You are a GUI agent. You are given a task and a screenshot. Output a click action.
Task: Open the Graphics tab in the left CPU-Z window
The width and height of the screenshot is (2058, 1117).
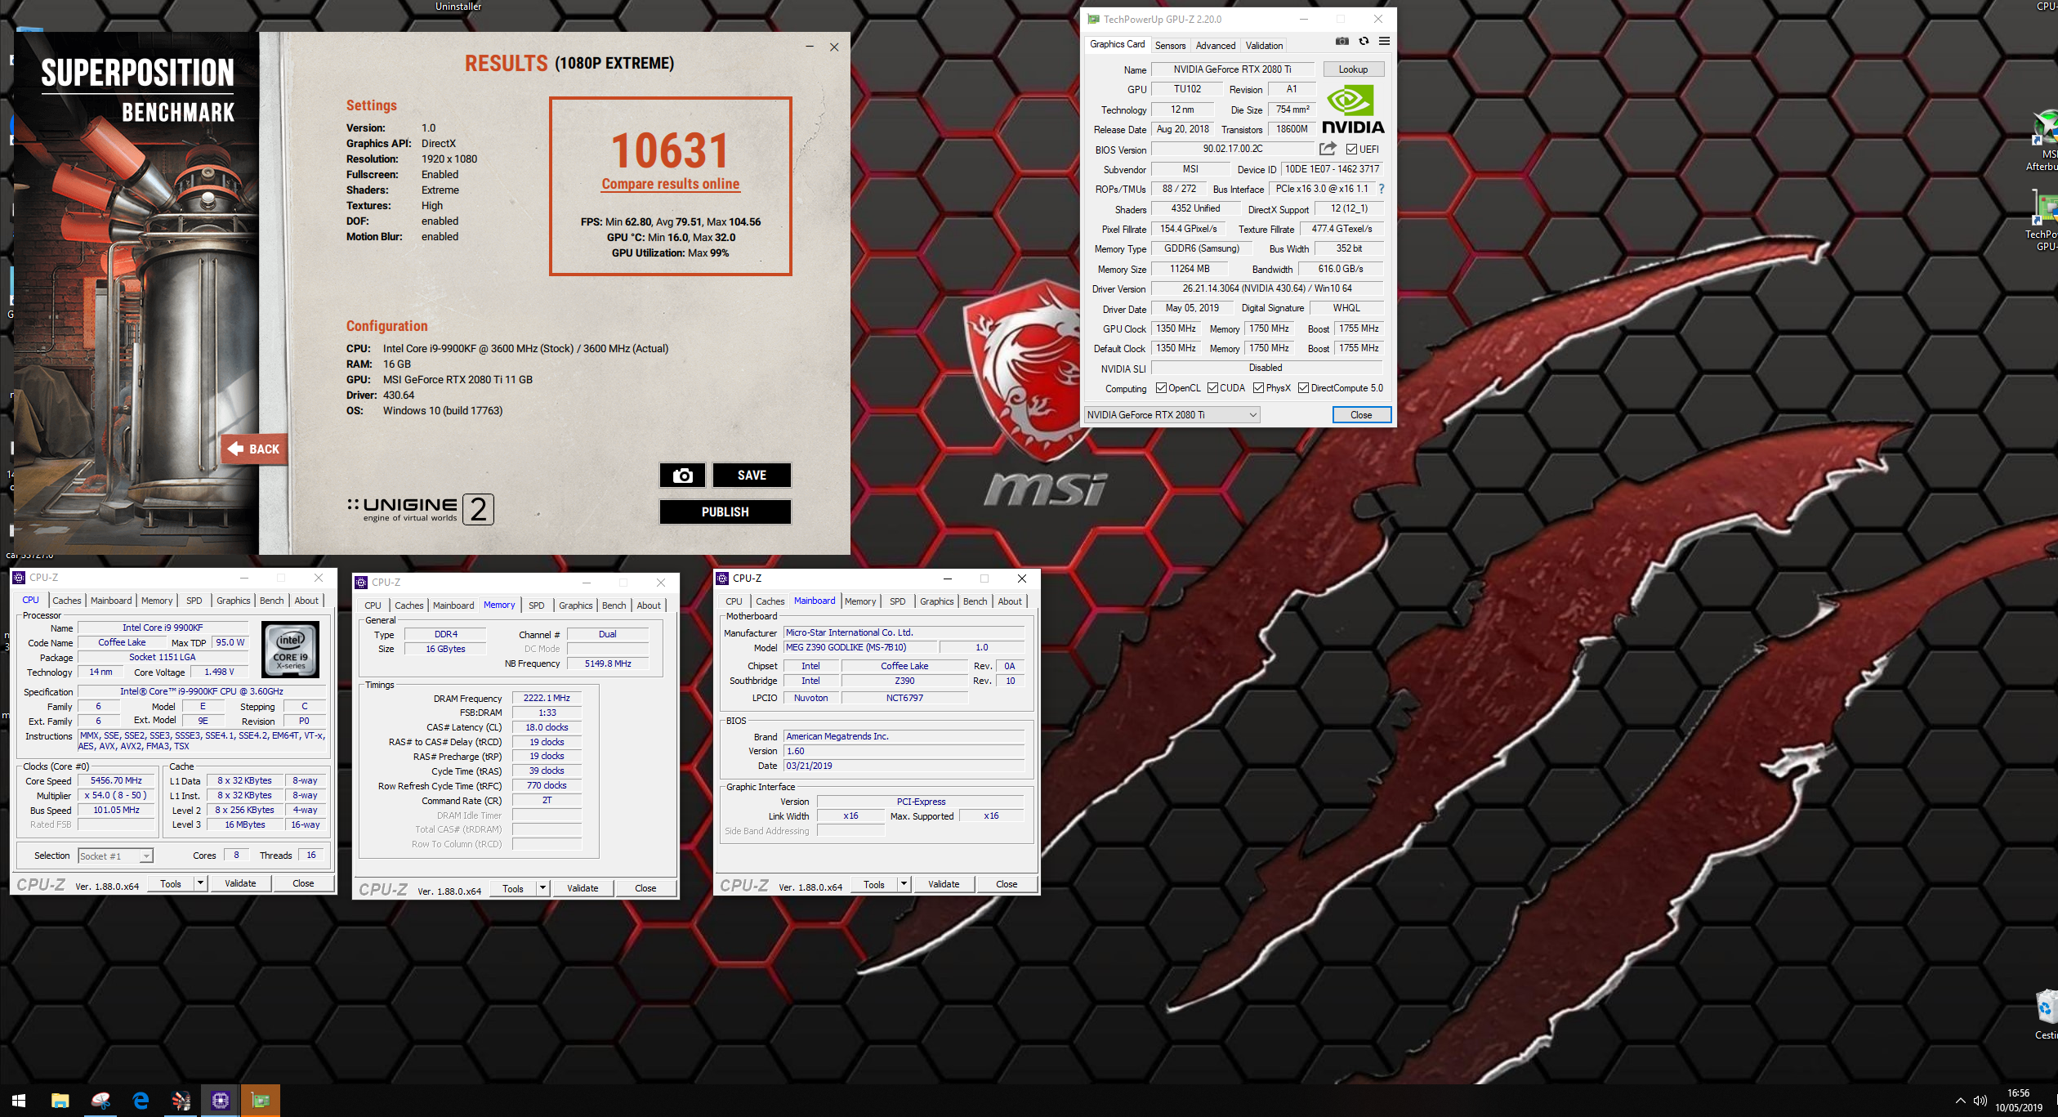click(x=233, y=601)
